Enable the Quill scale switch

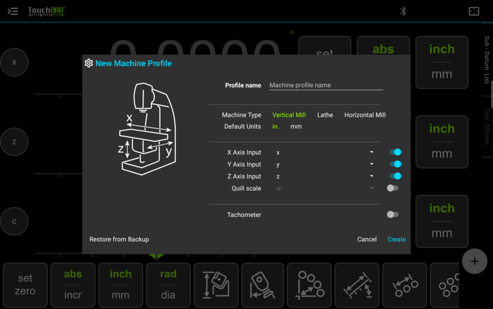click(393, 188)
